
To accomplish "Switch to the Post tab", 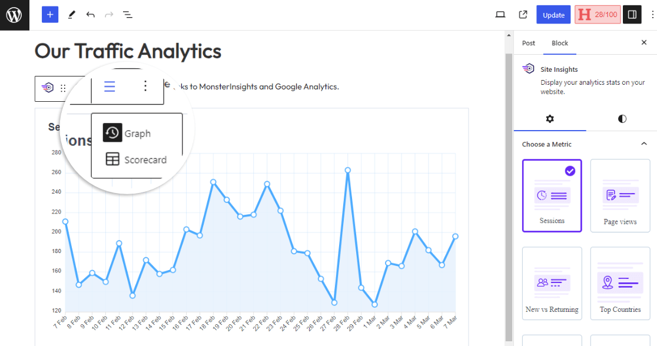I will pos(529,43).
